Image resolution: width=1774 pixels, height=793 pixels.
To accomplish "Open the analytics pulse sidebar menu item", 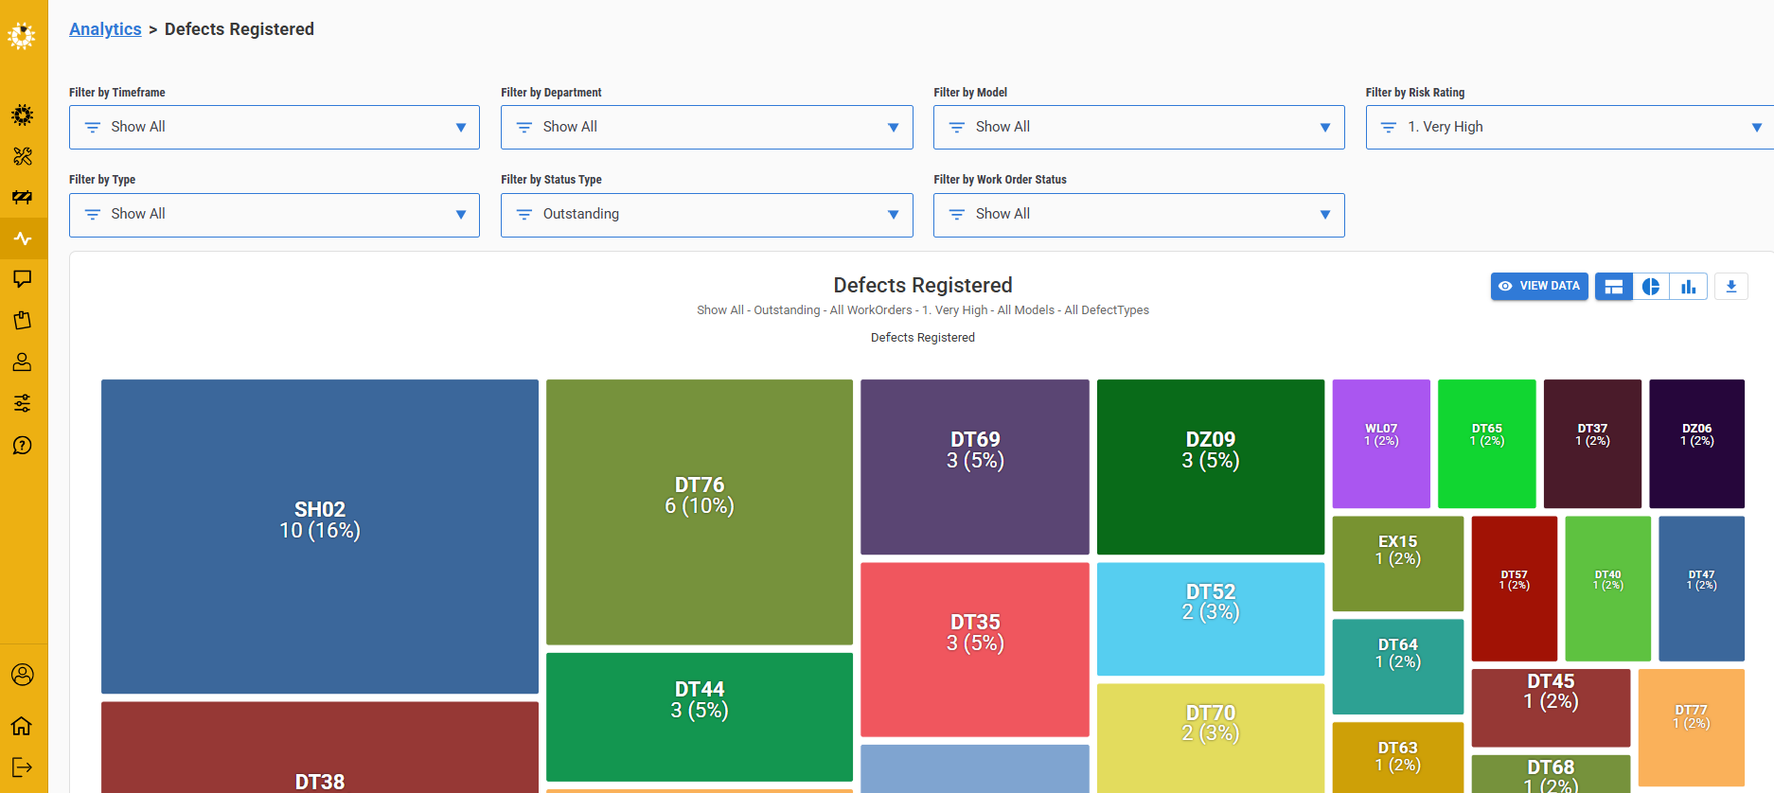I will click(x=23, y=238).
